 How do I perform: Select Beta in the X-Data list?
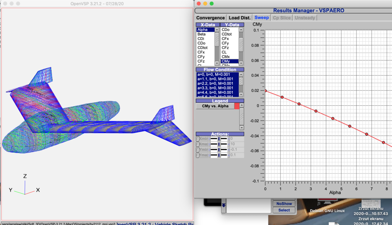(201, 34)
